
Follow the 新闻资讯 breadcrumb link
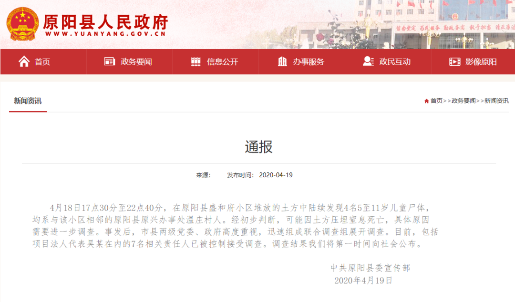tap(496, 101)
